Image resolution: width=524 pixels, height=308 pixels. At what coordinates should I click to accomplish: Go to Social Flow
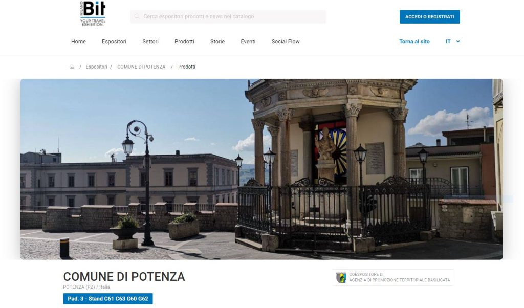286,42
